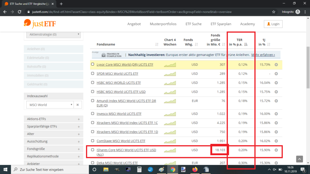The width and height of the screenshot is (310, 174).
Task: Click plus icon in Amundi Index MSCI World row
Action: [x=276, y=101]
